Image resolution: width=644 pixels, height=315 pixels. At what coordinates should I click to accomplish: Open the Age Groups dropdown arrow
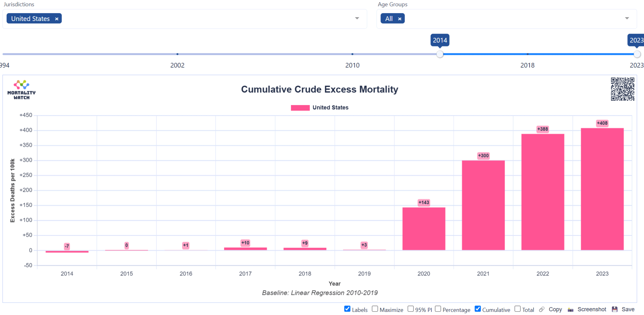point(627,19)
